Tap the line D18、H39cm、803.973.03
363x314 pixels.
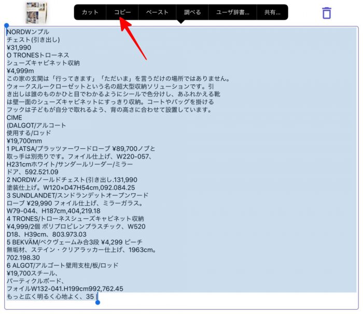(x=47, y=234)
